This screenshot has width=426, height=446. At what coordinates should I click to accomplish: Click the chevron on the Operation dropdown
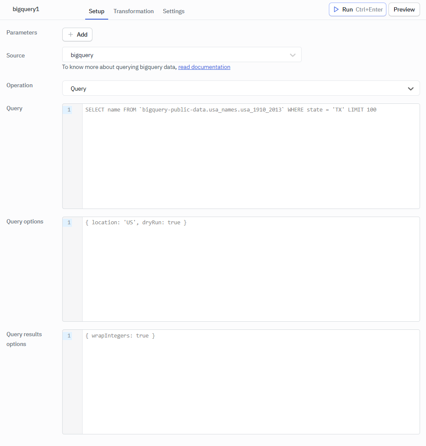(x=411, y=88)
